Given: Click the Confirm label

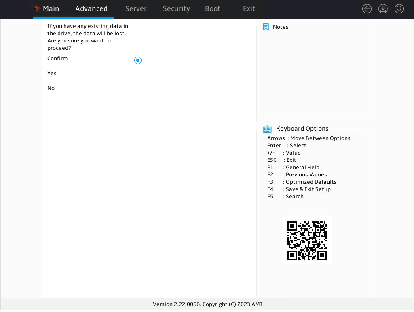Looking at the screenshot, I should pyautogui.click(x=57, y=58).
